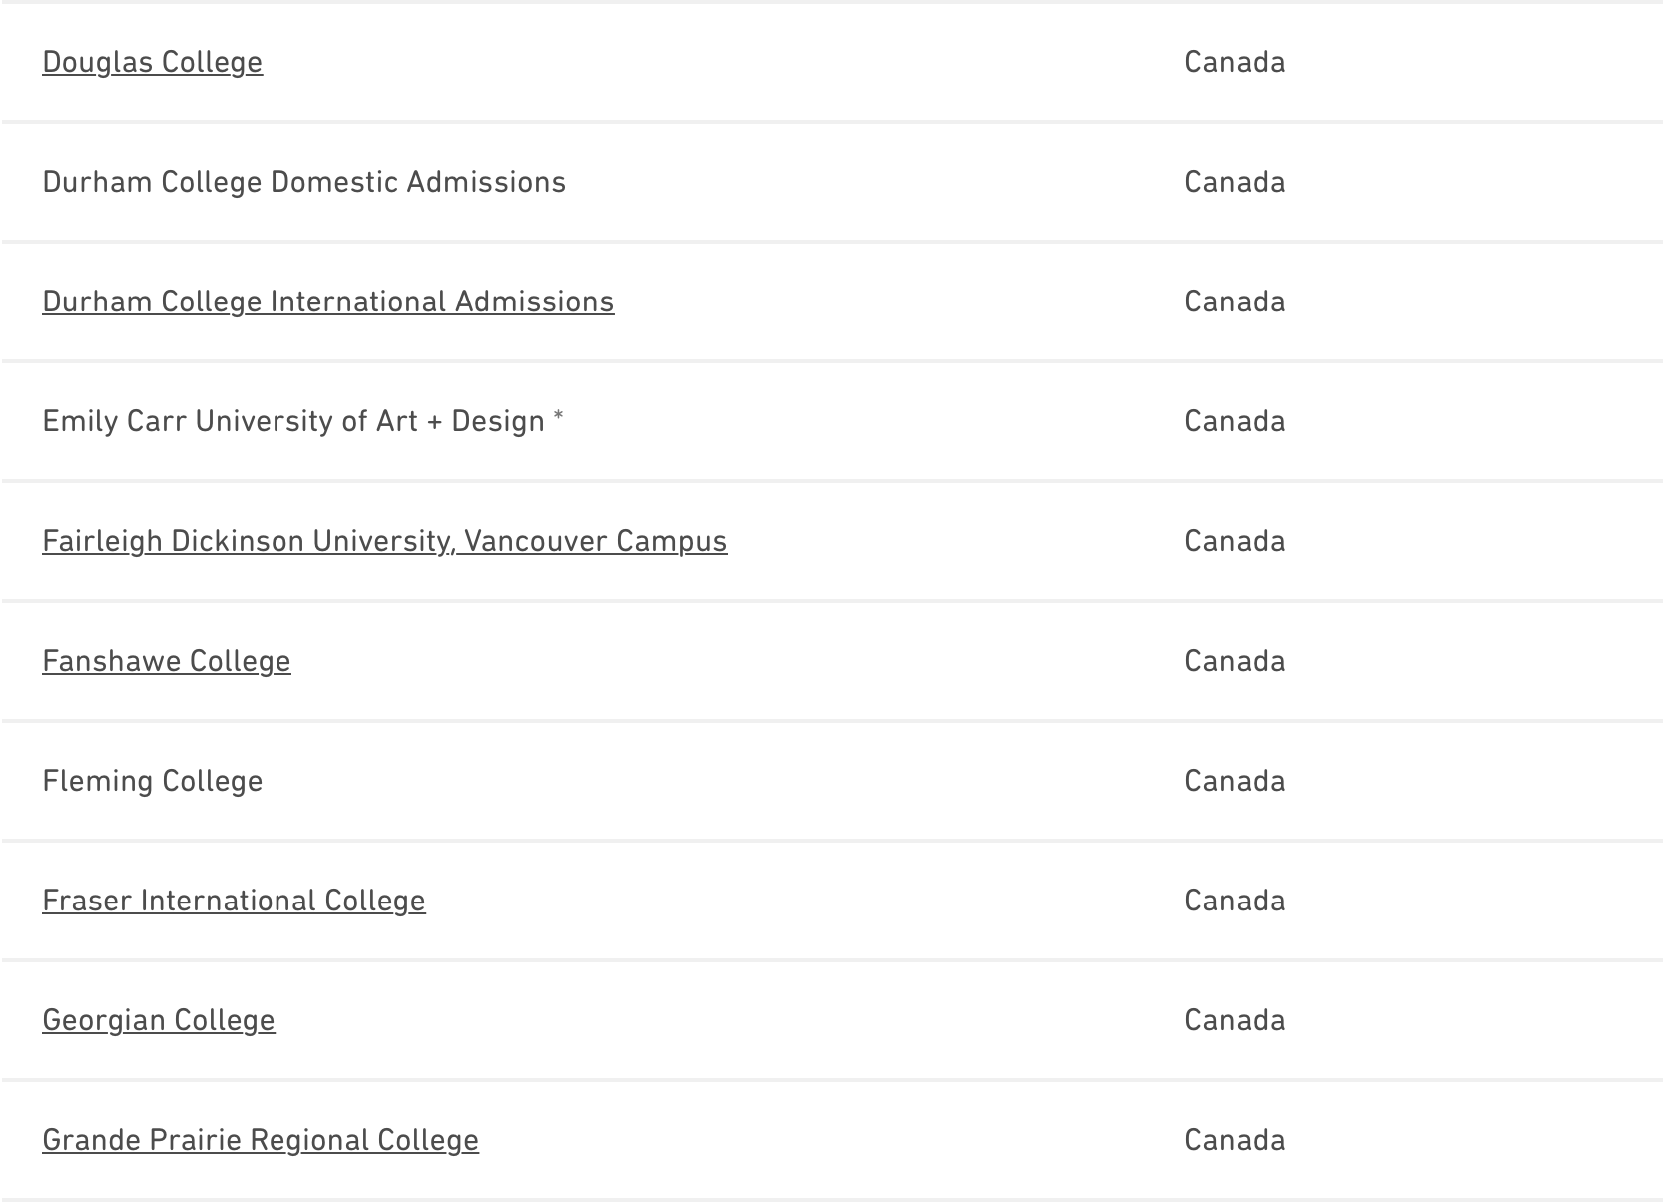The height and width of the screenshot is (1204, 1663).
Task: Follow the Durham College International Admissions link
Action: click(x=327, y=301)
